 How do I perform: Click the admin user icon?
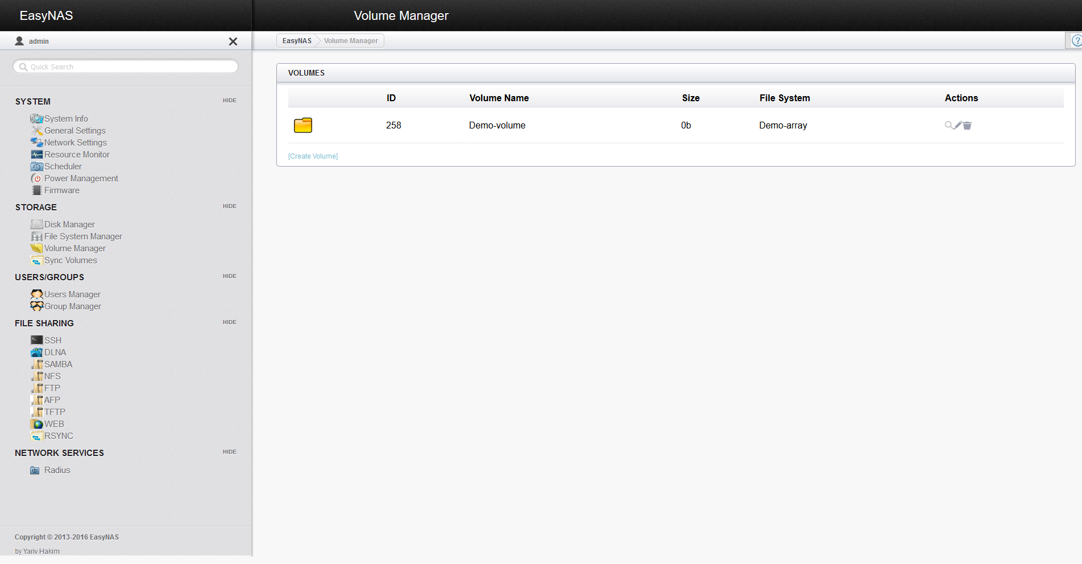(19, 41)
